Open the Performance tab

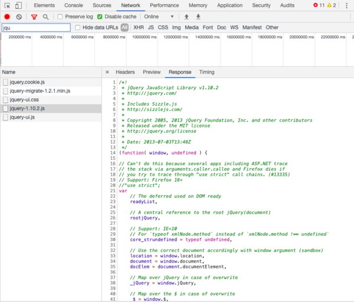point(165,5)
